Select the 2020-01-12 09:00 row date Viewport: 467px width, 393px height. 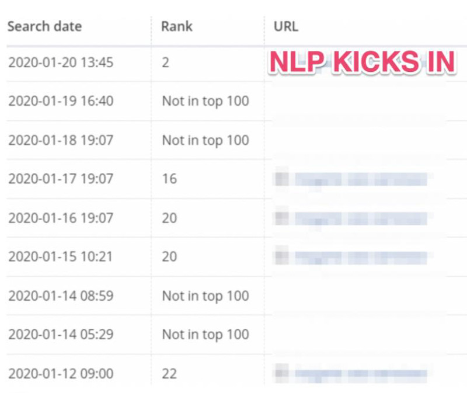(x=61, y=374)
